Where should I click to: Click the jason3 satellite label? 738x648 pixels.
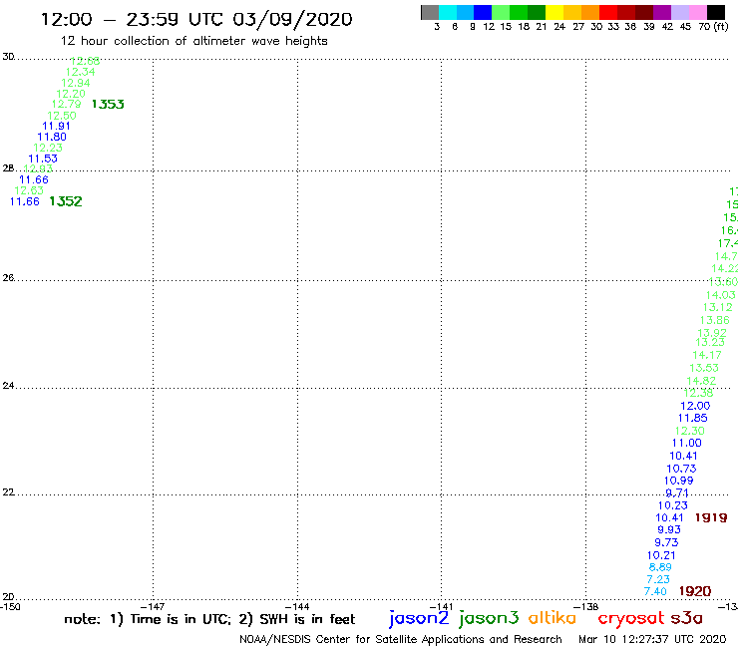pyautogui.click(x=489, y=618)
